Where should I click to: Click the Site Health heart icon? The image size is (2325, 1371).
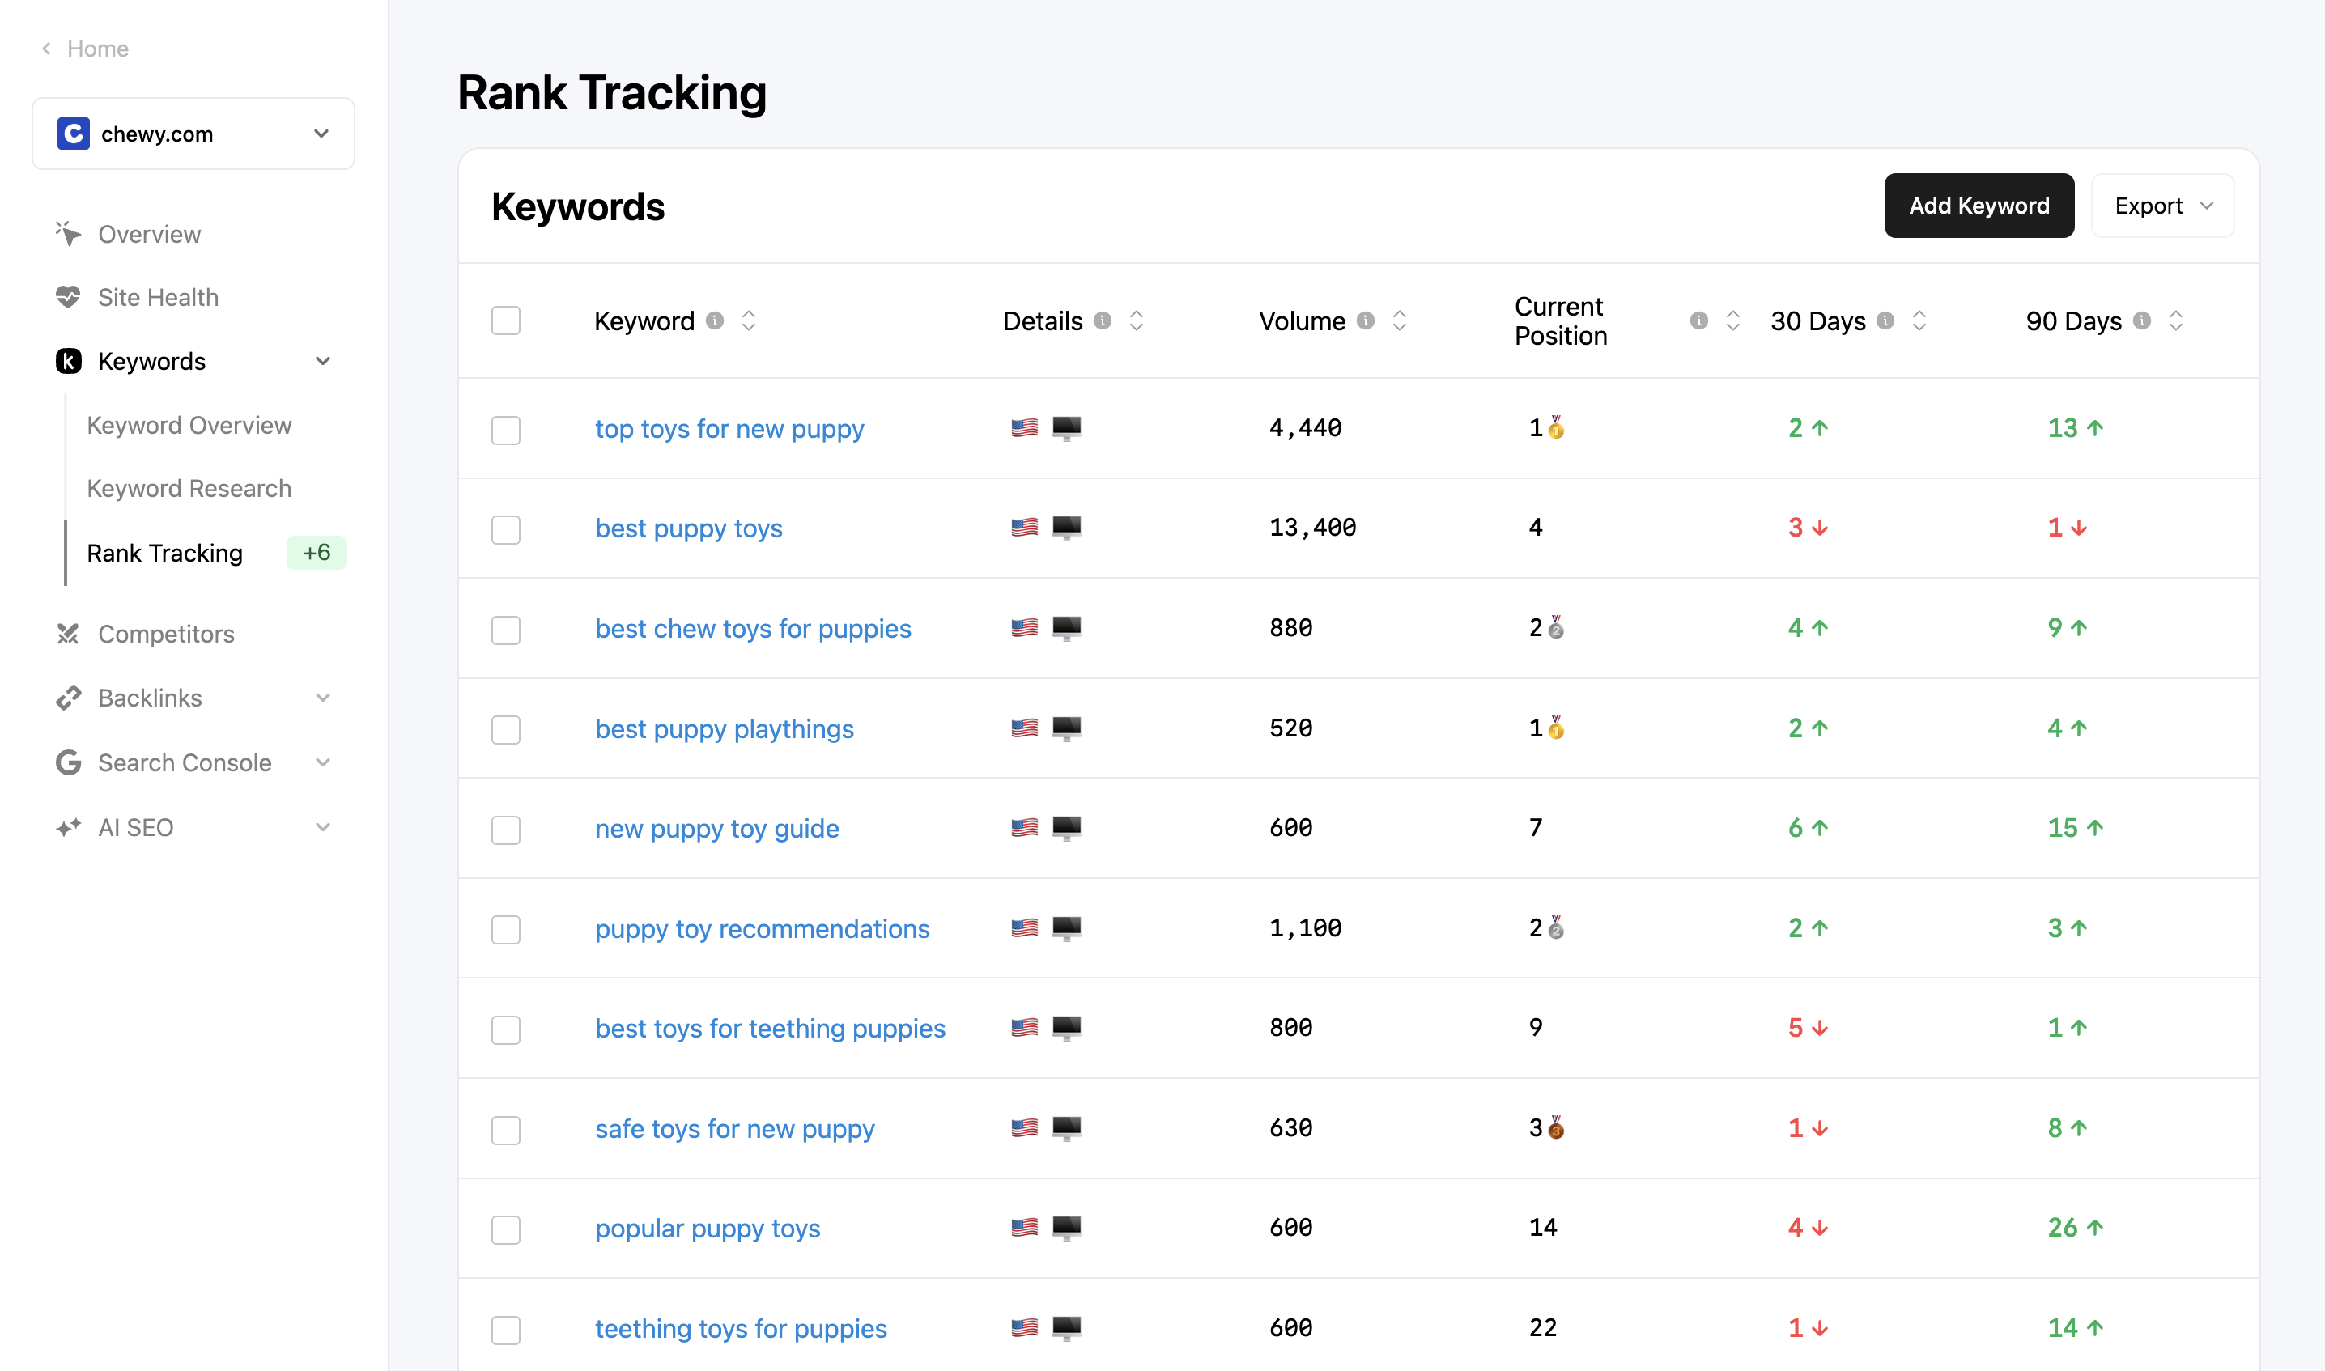pyautogui.click(x=67, y=298)
